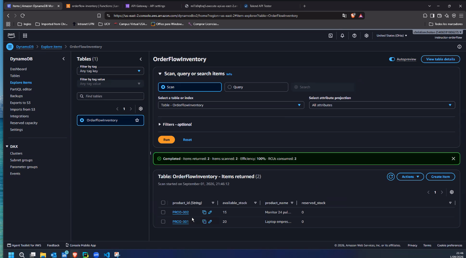Toggle the Autopreview switch
Viewport: 466px width, 258px height.
click(x=392, y=59)
